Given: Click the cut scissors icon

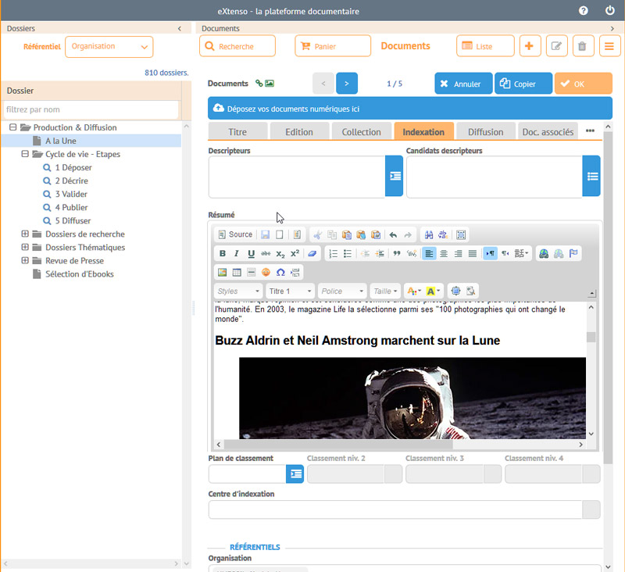Looking at the screenshot, I should (318, 234).
